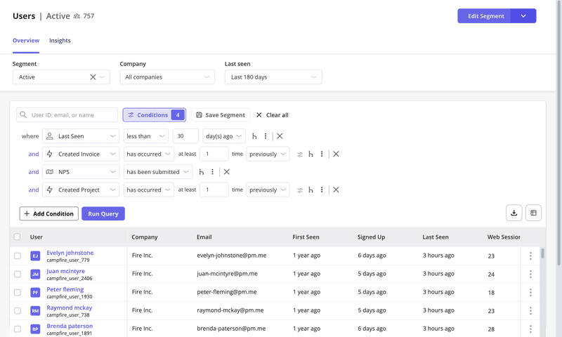Screen dimensions: 562x337
Task: Expand the Company dropdown
Action: coord(167,77)
